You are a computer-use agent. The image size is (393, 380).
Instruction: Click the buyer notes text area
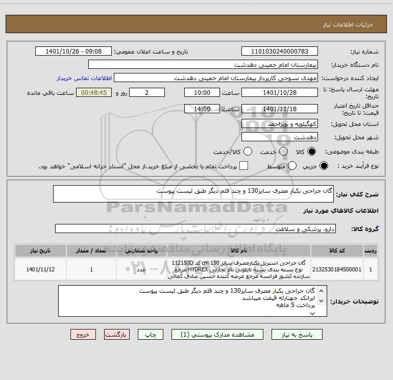pyautogui.click(x=192, y=301)
